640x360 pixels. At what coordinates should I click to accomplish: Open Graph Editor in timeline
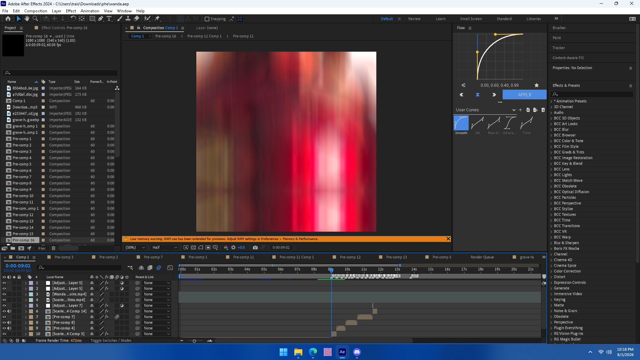(170, 268)
